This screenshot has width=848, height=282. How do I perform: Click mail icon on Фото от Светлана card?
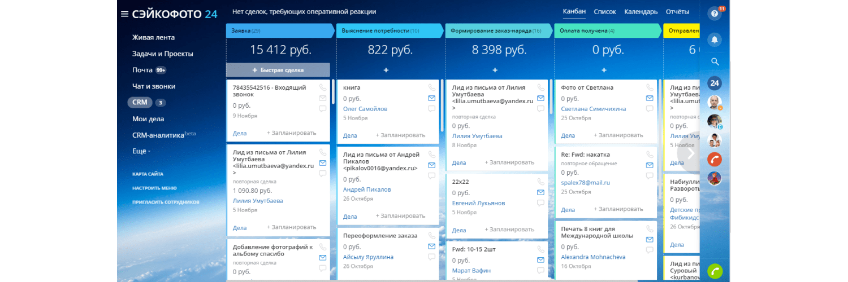coord(650,98)
